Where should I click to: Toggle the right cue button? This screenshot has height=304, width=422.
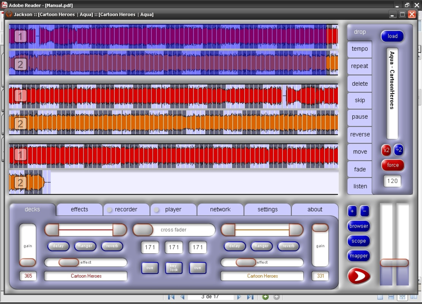pyautogui.click(x=198, y=268)
